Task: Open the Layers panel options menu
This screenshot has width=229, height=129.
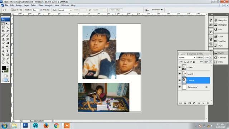Action: [210, 54]
